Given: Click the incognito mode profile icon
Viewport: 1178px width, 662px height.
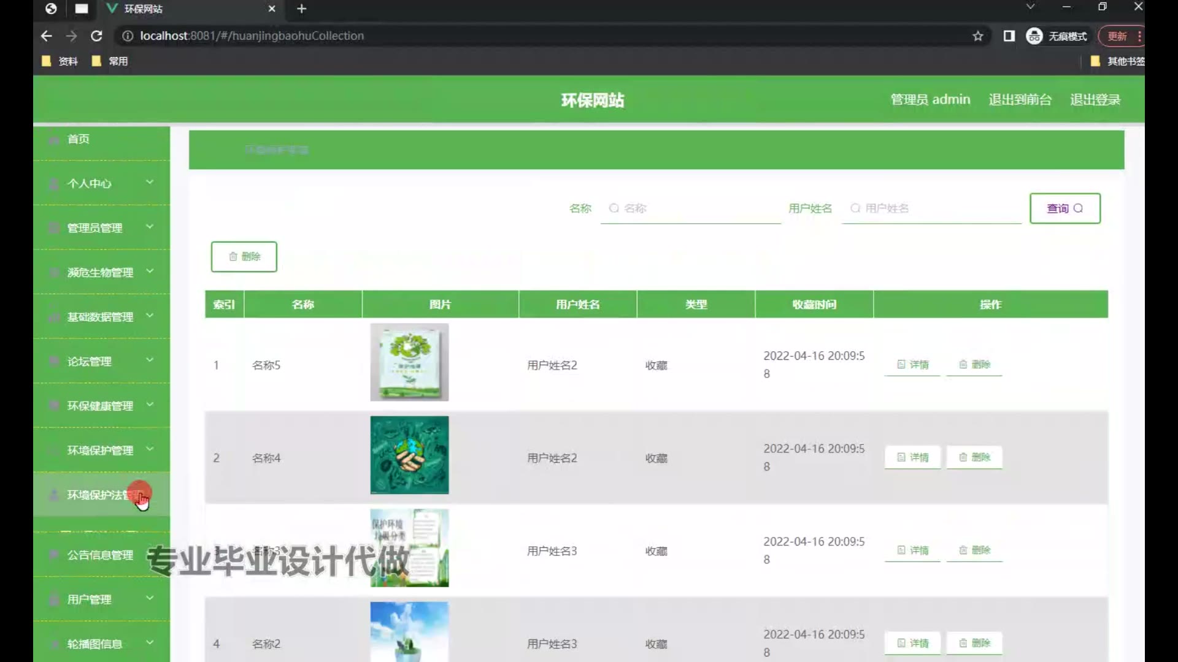Looking at the screenshot, I should point(1034,36).
